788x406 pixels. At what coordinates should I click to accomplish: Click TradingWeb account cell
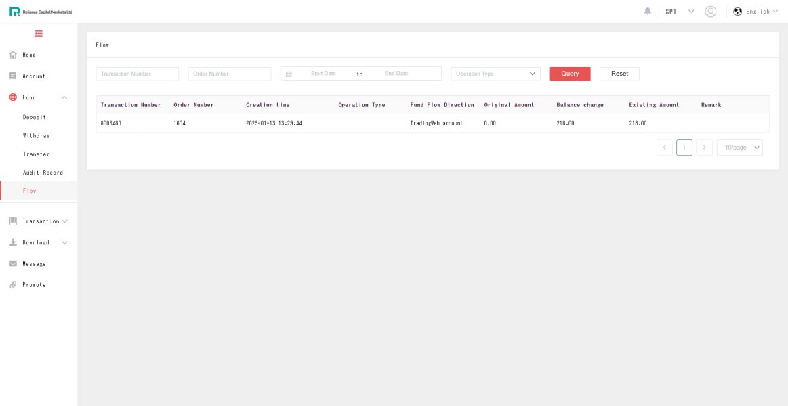coord(436,123)
